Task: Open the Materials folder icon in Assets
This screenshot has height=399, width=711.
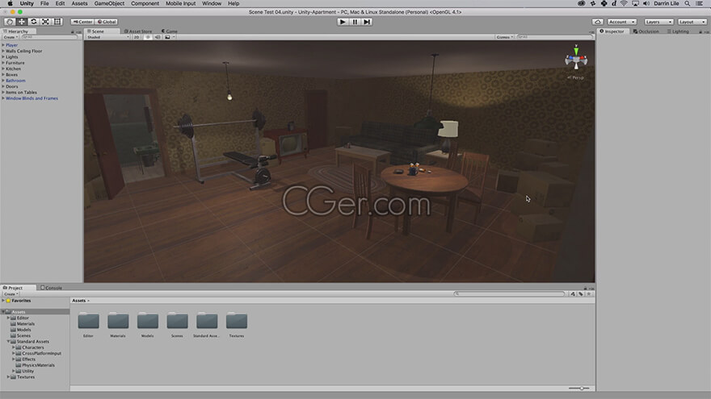Action: [x=118, y=320]
